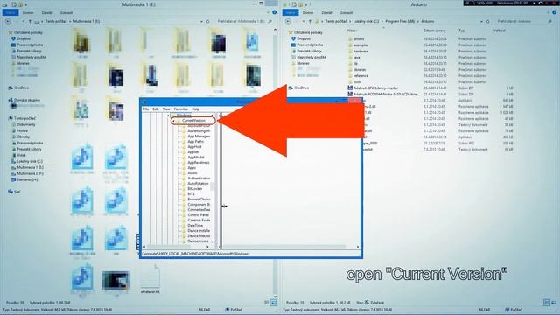560x315 pixels.
Task: Collapse the CurrentVersion key with its triangle
Action: click(173, 121)
